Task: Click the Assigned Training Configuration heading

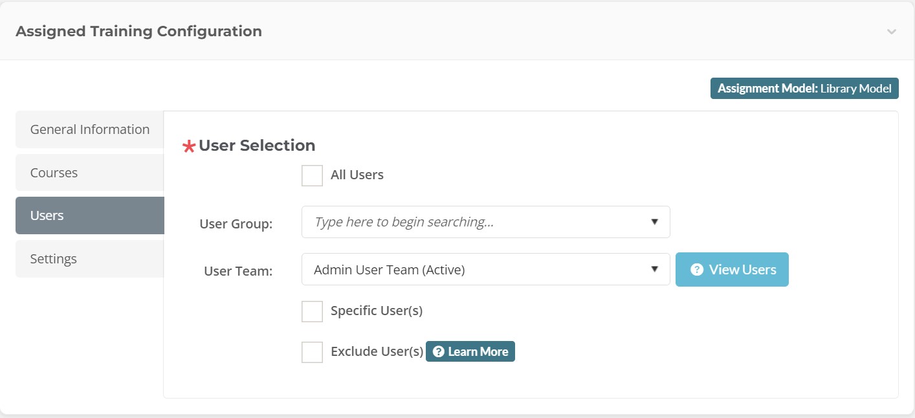Action: click(138, 31)
